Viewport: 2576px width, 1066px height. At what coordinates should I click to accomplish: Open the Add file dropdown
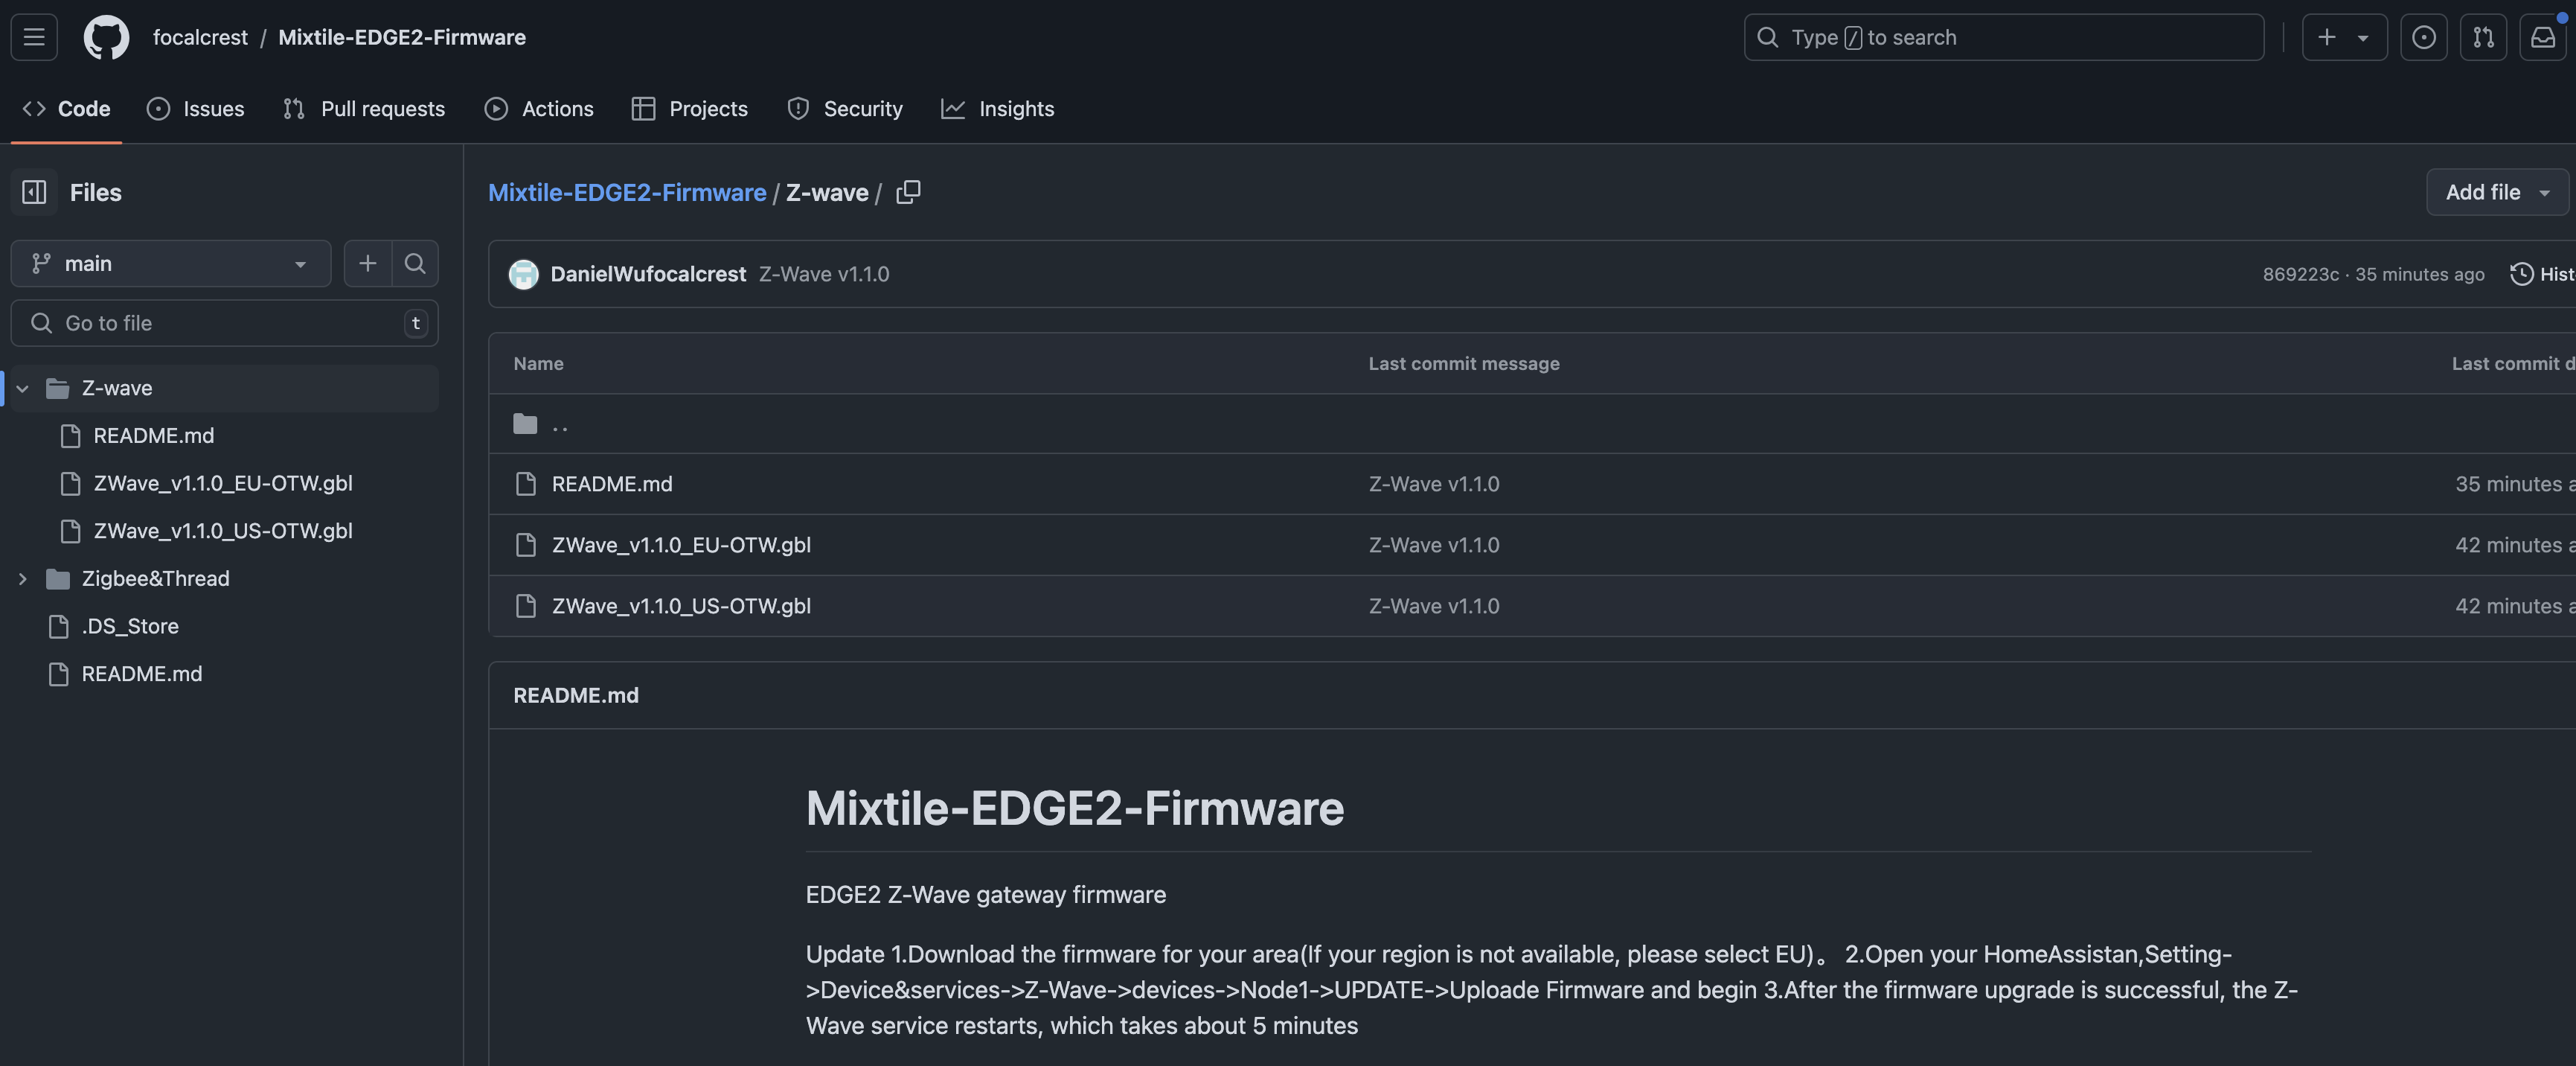click(x=2497, y=192)
